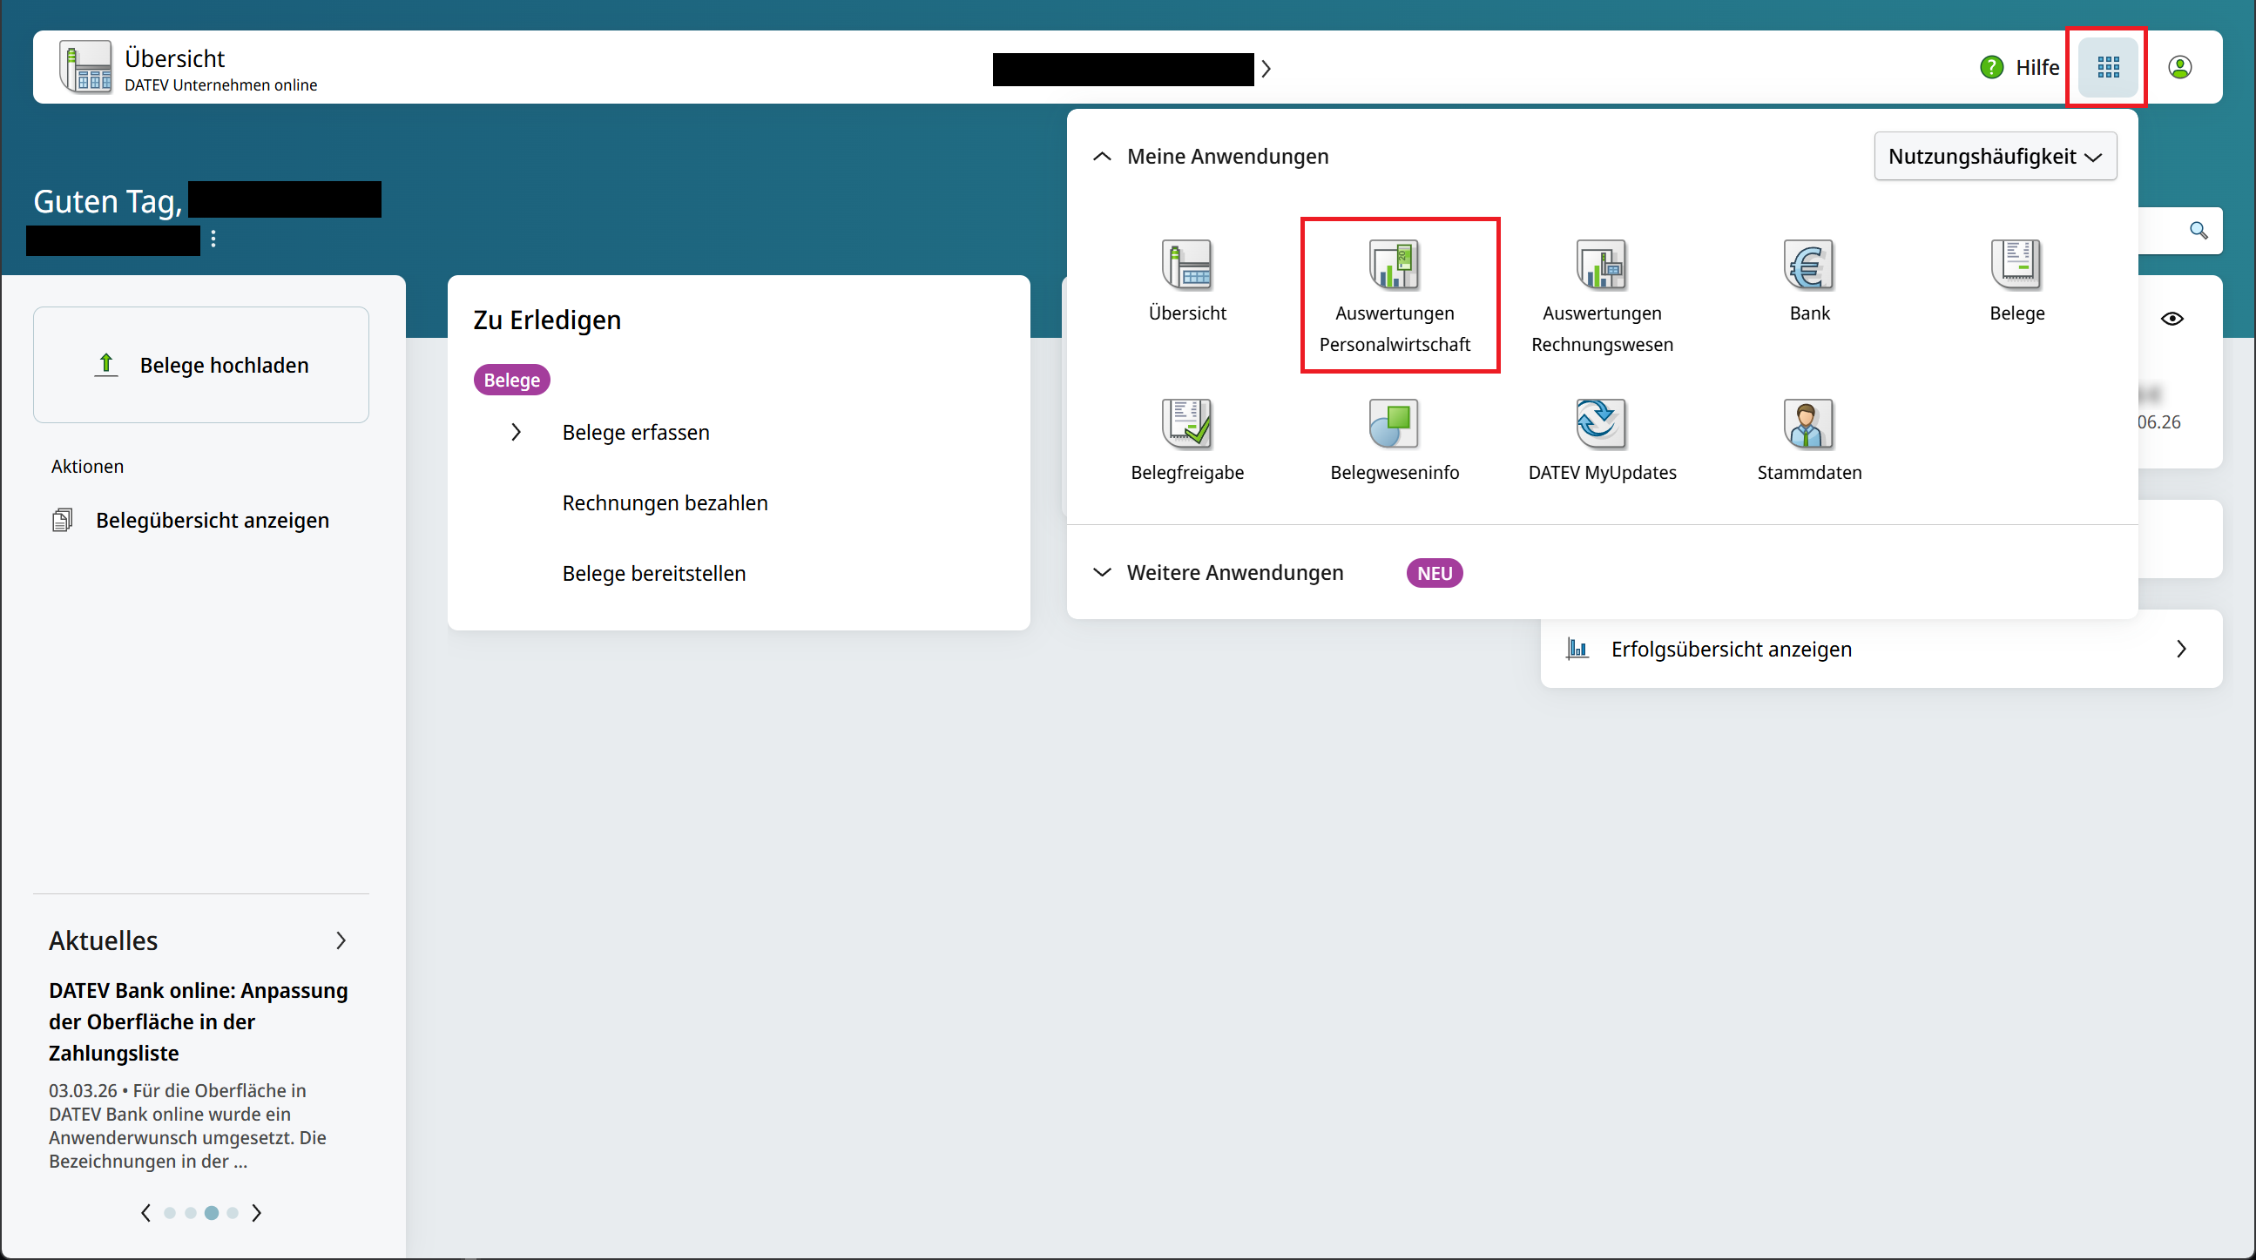Expand the Belege erfassen chevron
The width and height of the screenshot is (2256, 1260).
pyautogui.click(x=516, y=433)
